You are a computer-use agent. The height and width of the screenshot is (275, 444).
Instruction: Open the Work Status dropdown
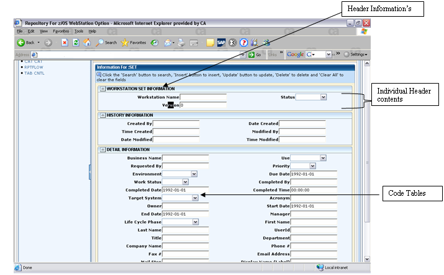coord(185,182)
